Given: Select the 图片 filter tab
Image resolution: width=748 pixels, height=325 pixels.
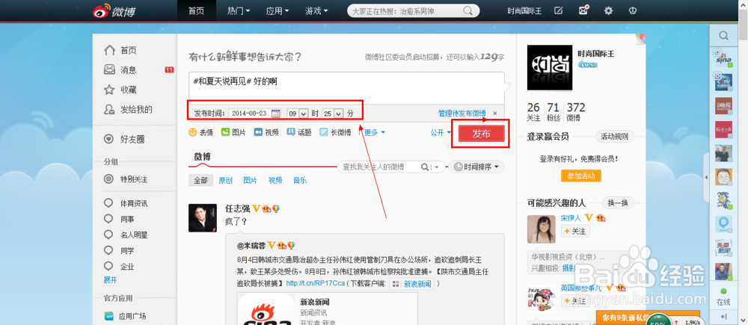Looking at the screenshot, I should point(250,180).
